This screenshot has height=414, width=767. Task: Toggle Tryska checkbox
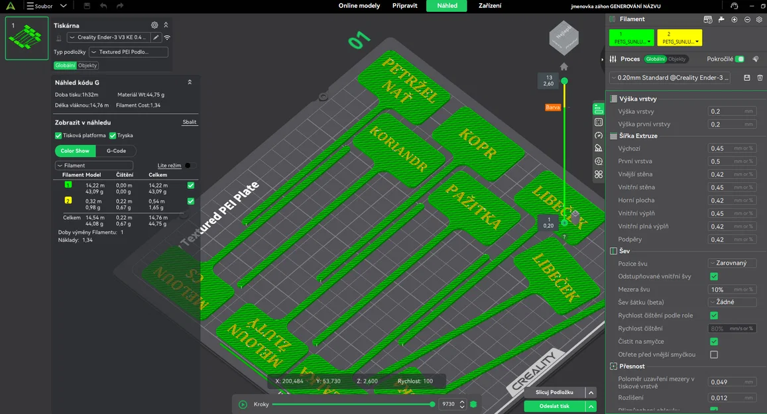113,135
